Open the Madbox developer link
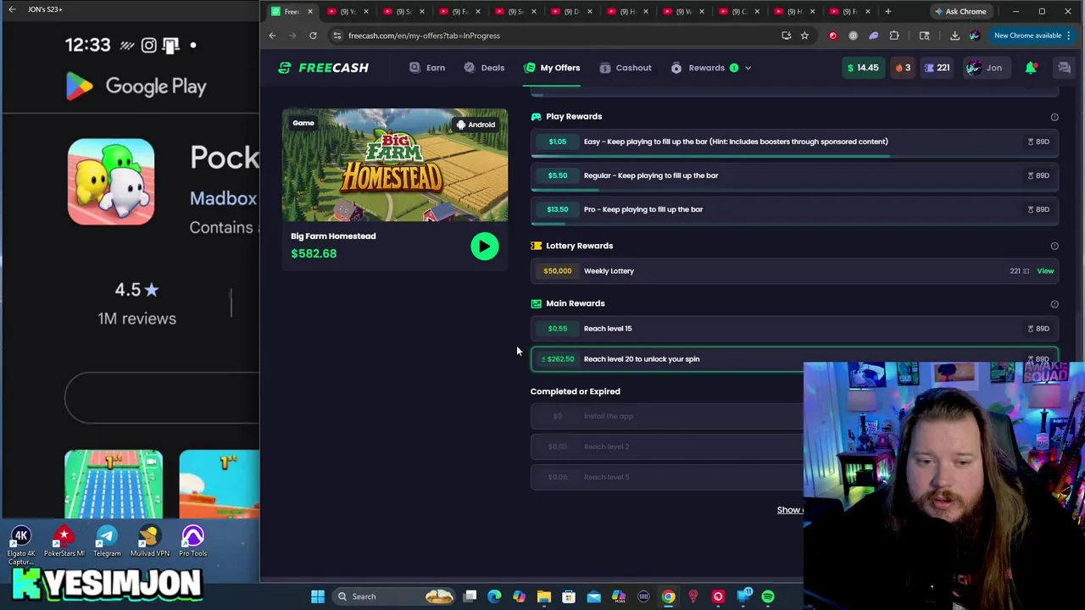The width and height of the screenshot is (1085, 610). (x=223, y=198)
